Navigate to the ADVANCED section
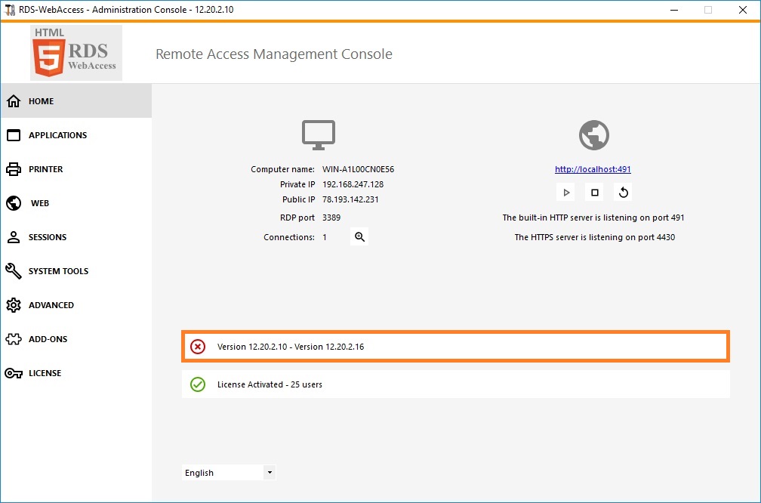The height and width of the screenshot is (503, 761). tap(51, 305)
